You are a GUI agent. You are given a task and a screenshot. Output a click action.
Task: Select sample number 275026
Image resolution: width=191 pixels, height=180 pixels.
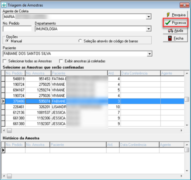click(38, 96)
